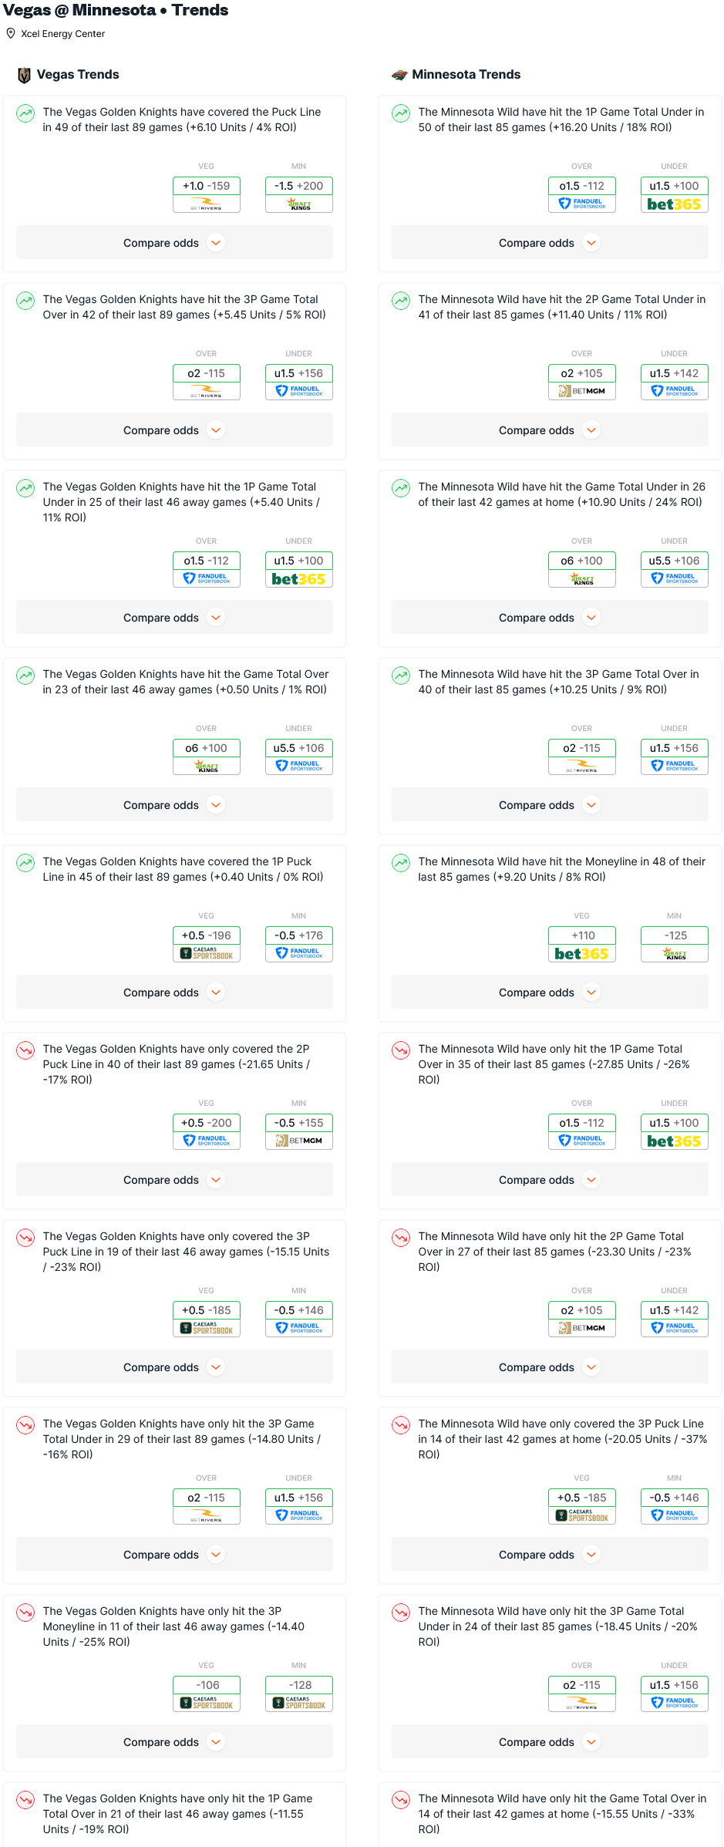
Task: Click BetRivers logo under the +1.0 -159 odds
Action: point(207,204)
